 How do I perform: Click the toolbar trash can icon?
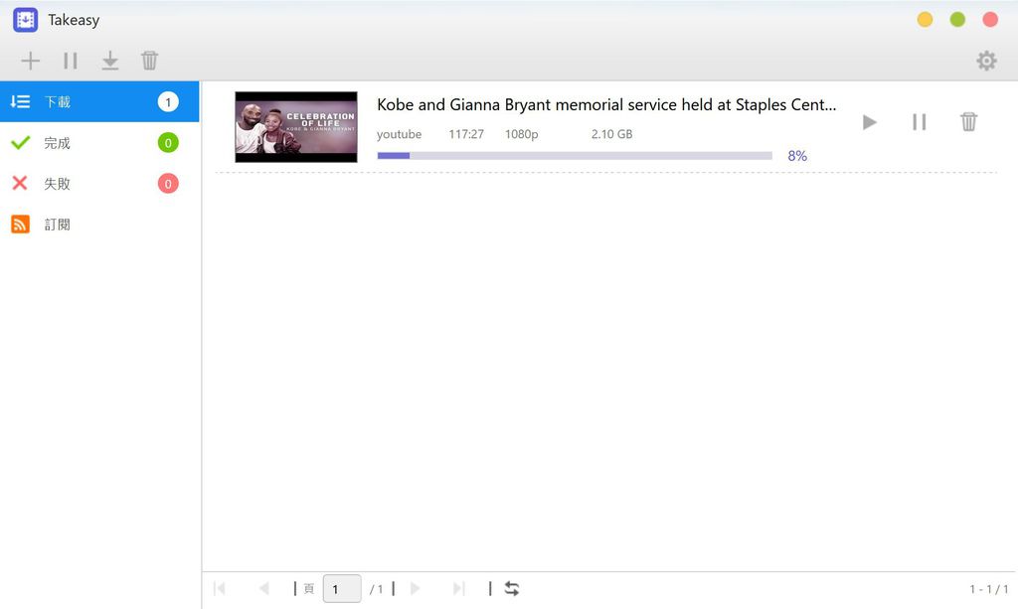tap(149, 61)
